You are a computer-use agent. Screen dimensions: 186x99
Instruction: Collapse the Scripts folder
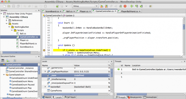pyautogui.click(x=12, y=30)
